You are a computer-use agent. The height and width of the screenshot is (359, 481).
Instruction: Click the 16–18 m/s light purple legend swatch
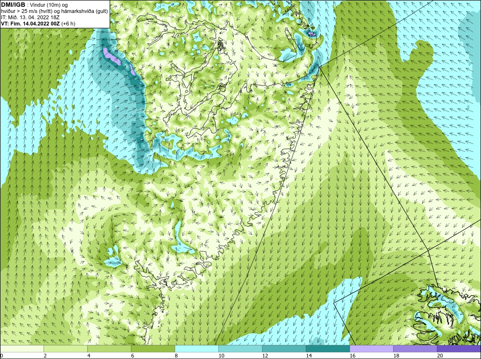pyautogui.click(x=371, y=349)
